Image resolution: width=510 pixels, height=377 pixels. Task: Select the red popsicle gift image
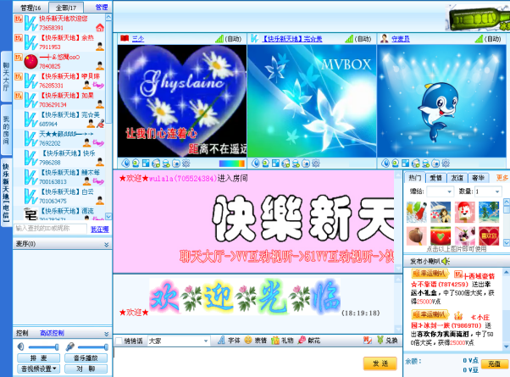point(464,212)
